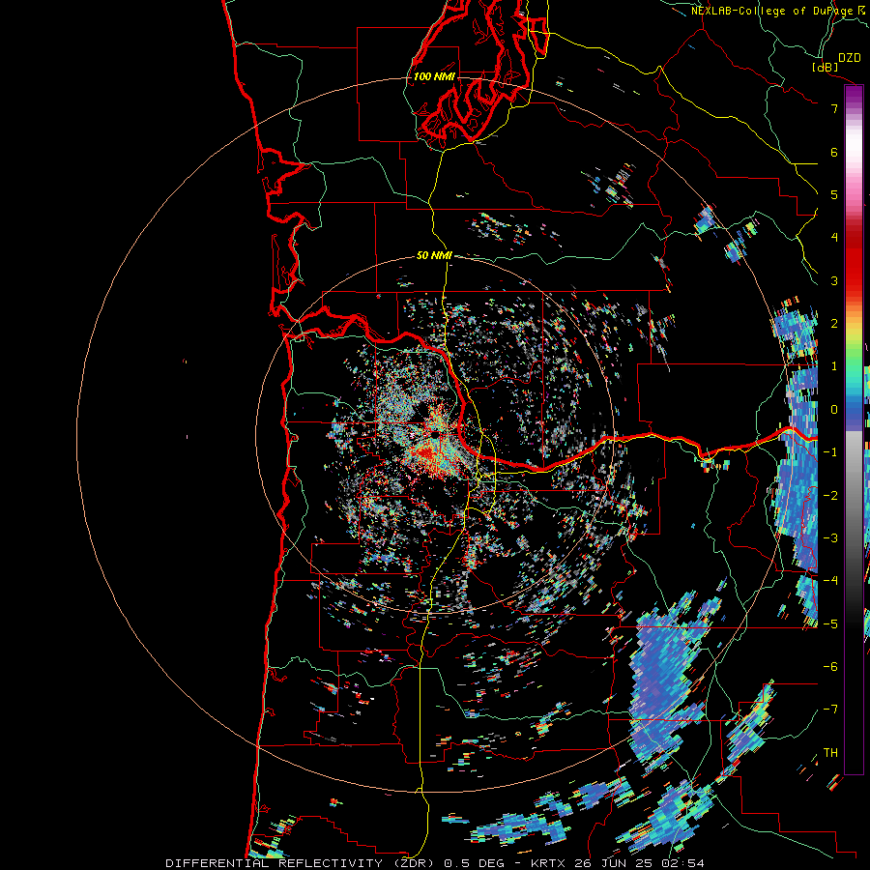This screenshot has height=870, width=870.
Task: Click the color scale value 4
Action: [834, 238]
